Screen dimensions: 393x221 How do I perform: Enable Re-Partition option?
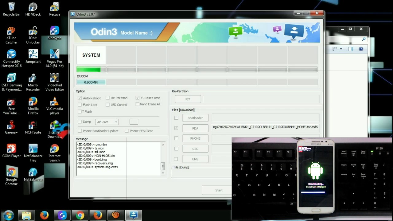click(x=107, y=98)
